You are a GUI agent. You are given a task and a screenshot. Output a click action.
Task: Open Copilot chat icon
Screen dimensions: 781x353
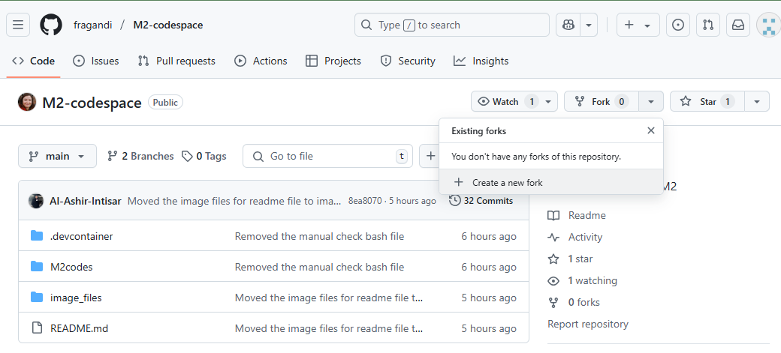coord(568,25)
